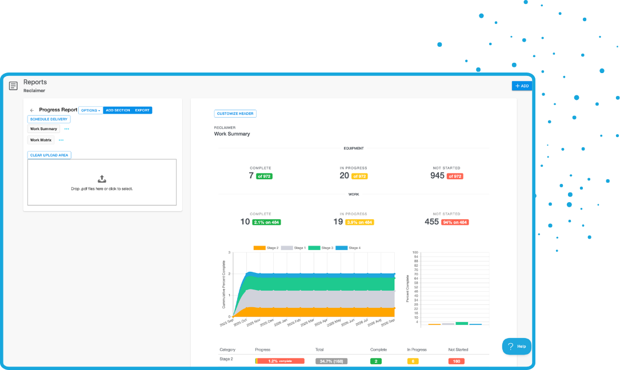
Task: Select the Work Matrix section
Action: (41, 140)
